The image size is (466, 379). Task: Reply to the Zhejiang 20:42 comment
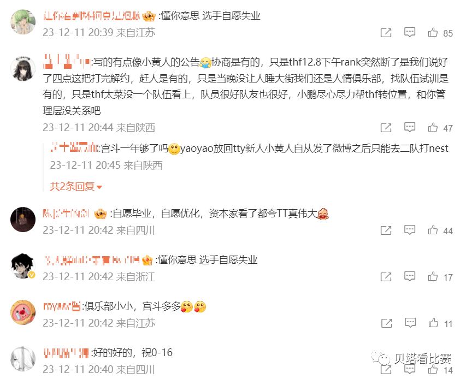point(410,276)
